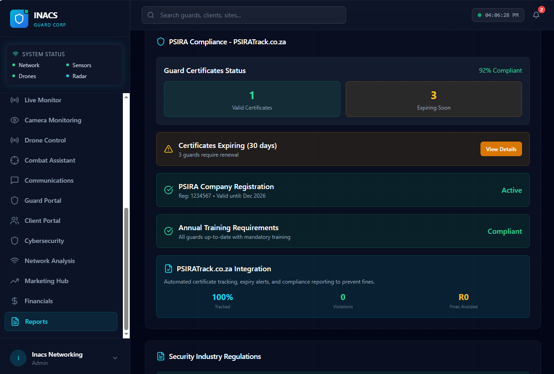Screen dimensions: 554x374
Task: Click the Network Analysis wifi icon
Action: click(x=15, y=261)
